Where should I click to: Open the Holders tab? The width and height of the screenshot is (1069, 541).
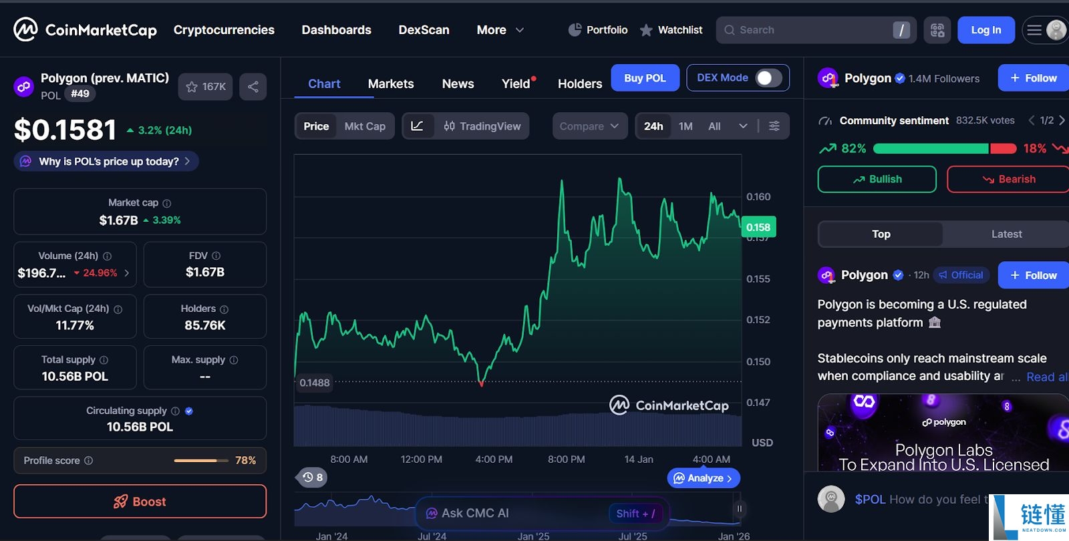click(x=580, y=84)
